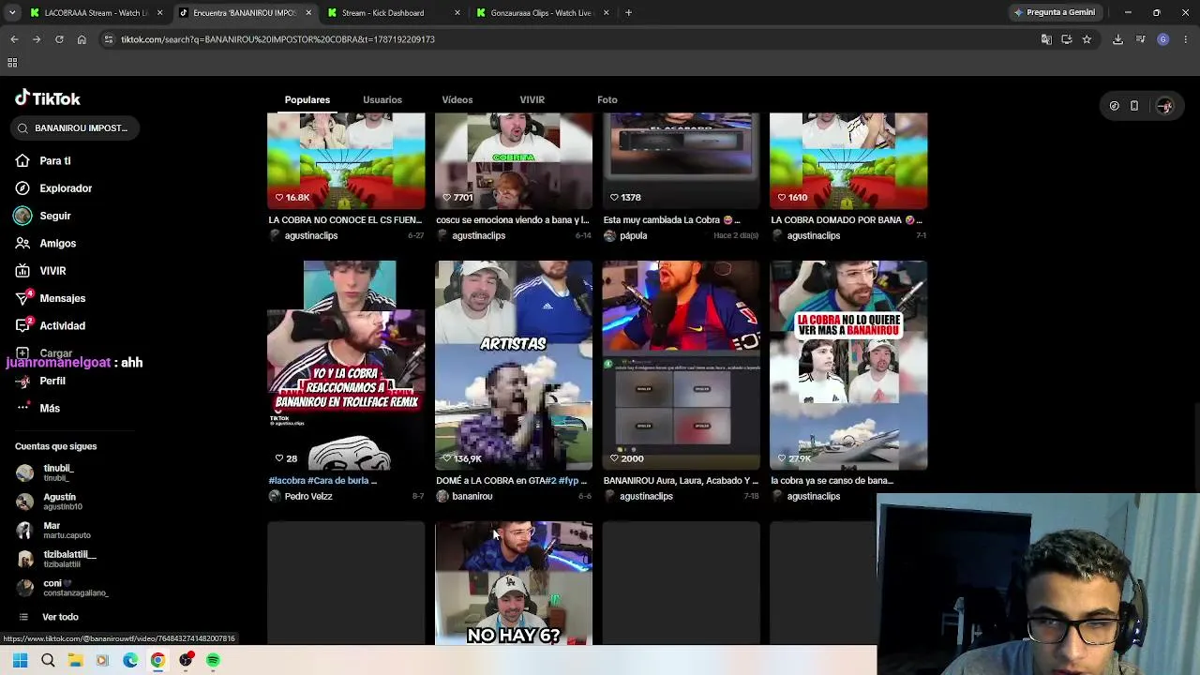Select the Vídeos results tab
The width and height of the screenshot is (1200, 675).
tap(457, 99)
